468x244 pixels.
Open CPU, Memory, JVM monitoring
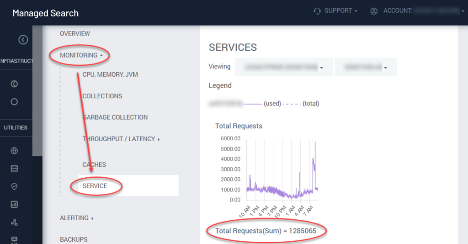coord(110,74)
